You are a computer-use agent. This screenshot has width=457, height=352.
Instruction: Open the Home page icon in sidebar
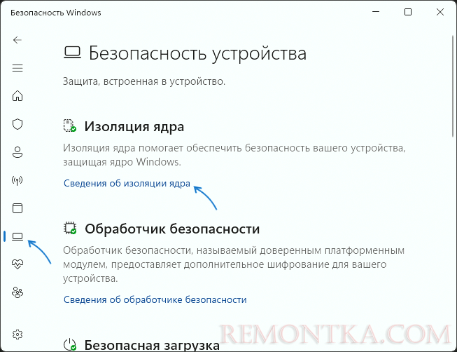[x=17, y=96]
